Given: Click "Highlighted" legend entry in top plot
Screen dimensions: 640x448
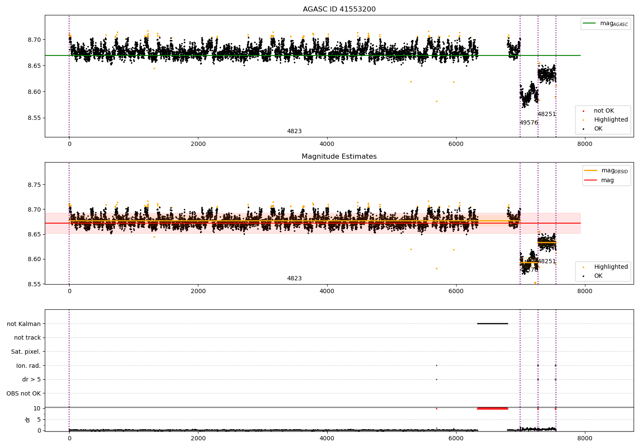Looking at the screenshot, I should pos(611,120).
